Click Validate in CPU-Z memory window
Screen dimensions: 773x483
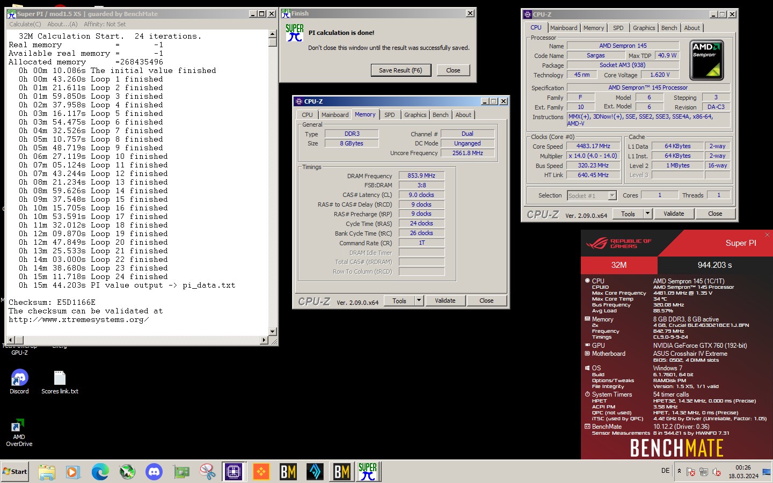(x=445, y=301)
